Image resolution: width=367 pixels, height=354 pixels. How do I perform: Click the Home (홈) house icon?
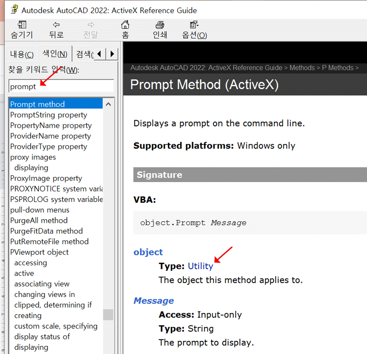125,24
